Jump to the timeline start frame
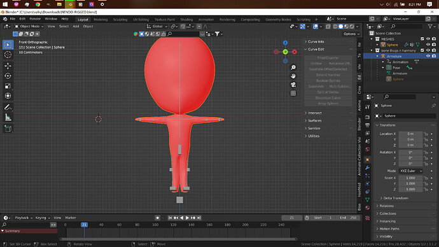Image resolution: width=439 pixels, height=247 pixels. (170, 218)
